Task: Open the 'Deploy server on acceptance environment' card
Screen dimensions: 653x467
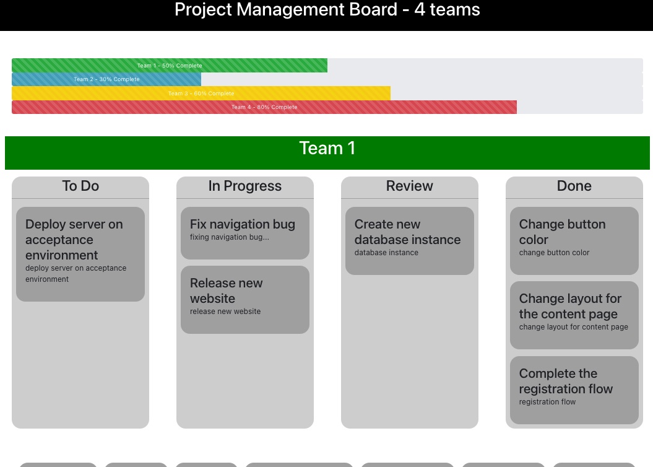Action: [80, 254]
